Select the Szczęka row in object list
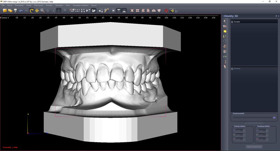280x151 pixels. pos(254,22)
